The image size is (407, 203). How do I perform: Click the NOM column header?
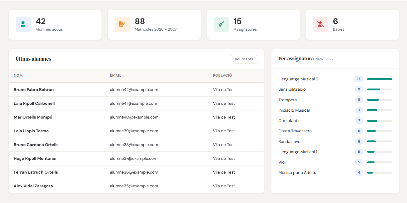tap(18, 75)
